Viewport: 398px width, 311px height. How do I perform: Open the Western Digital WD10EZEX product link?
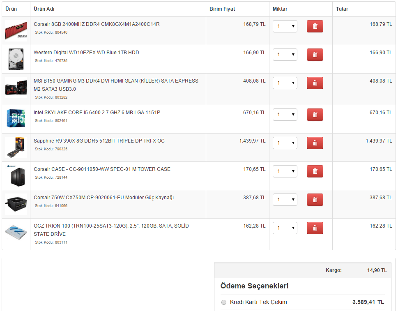(86, 53)
